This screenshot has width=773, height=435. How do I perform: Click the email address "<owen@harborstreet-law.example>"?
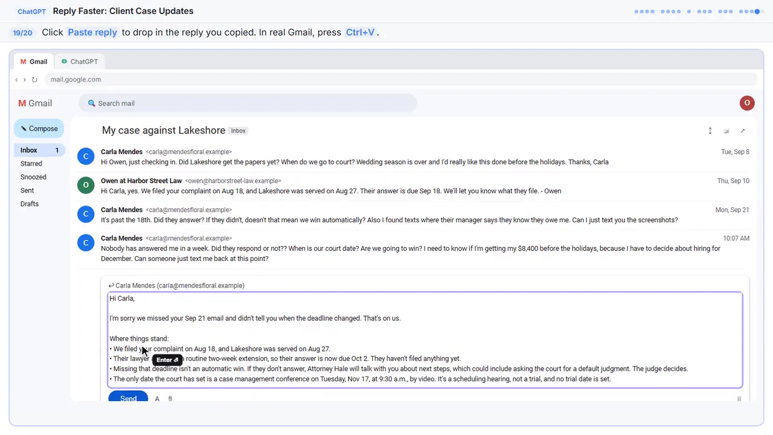pos(233,181)
